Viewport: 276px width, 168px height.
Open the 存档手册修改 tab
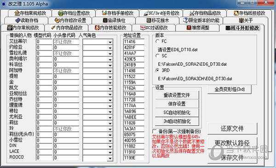118,13
